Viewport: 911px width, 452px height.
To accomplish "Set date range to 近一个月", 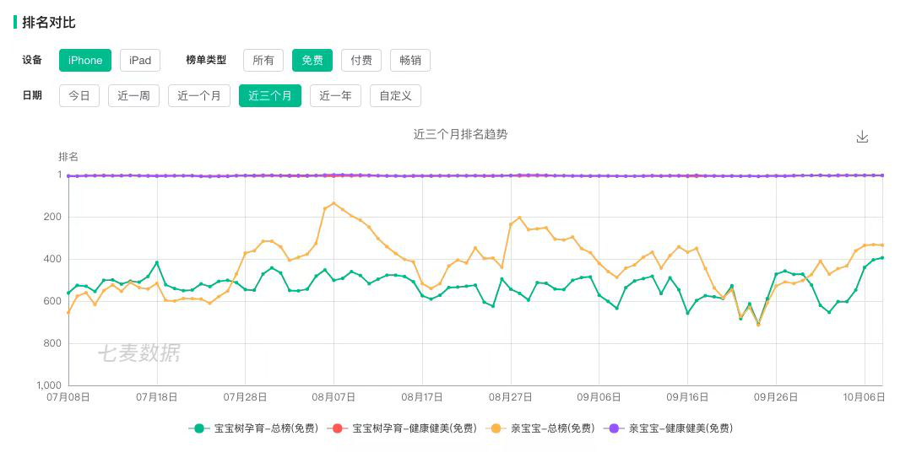I will (x=199, y=96).
